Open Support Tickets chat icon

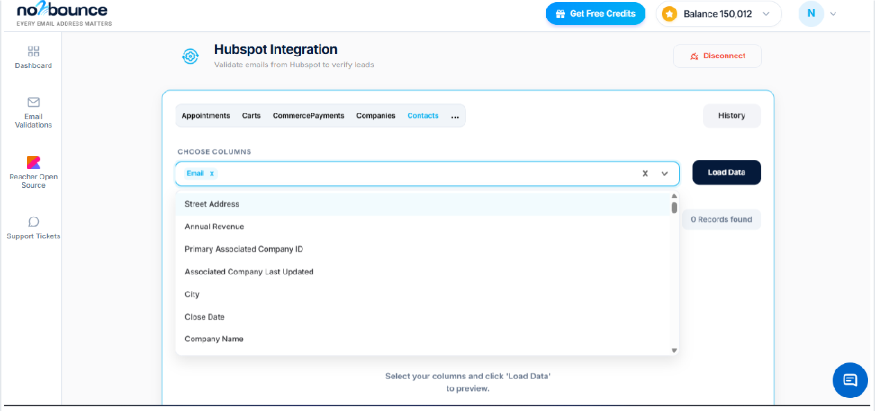click(33, 222)
